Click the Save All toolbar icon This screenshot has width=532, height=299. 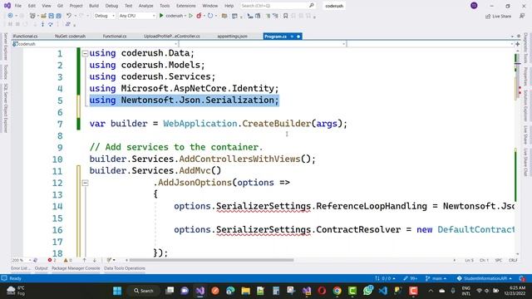58,16
